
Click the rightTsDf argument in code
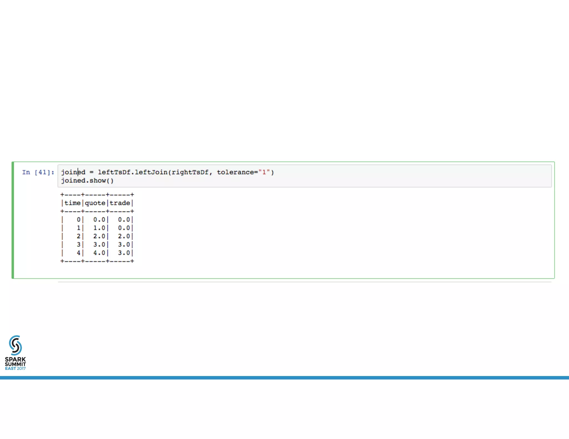coord(190,172)
